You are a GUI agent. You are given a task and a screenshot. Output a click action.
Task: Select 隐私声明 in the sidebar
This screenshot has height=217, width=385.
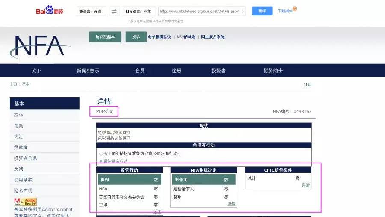tap(44, 190)
